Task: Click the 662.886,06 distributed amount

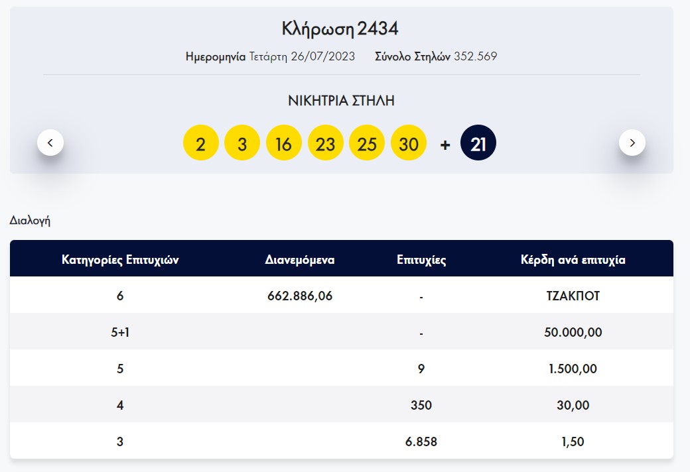Action: pyautogui.click(x=299, y=296)
